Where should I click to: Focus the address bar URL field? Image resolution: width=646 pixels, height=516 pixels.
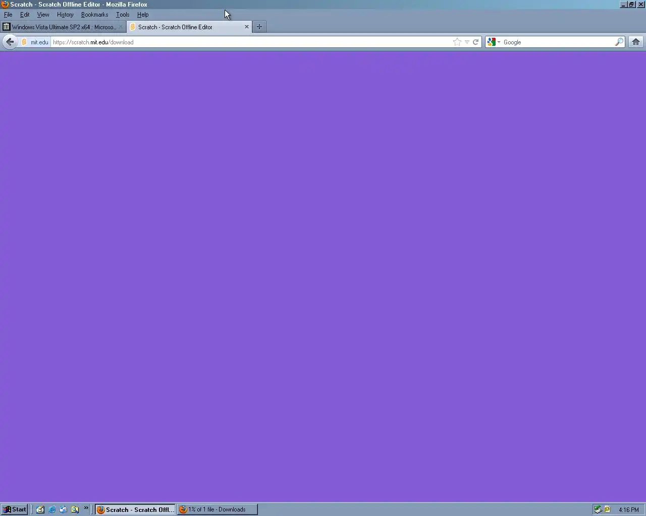click(251, 42)
